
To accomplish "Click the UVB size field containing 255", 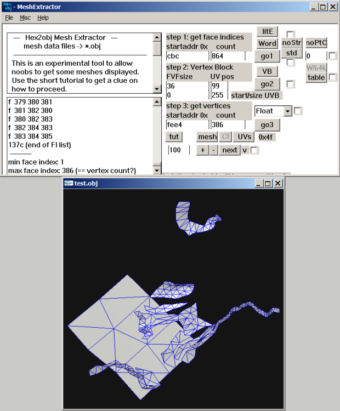I will (x=219, y=95).
